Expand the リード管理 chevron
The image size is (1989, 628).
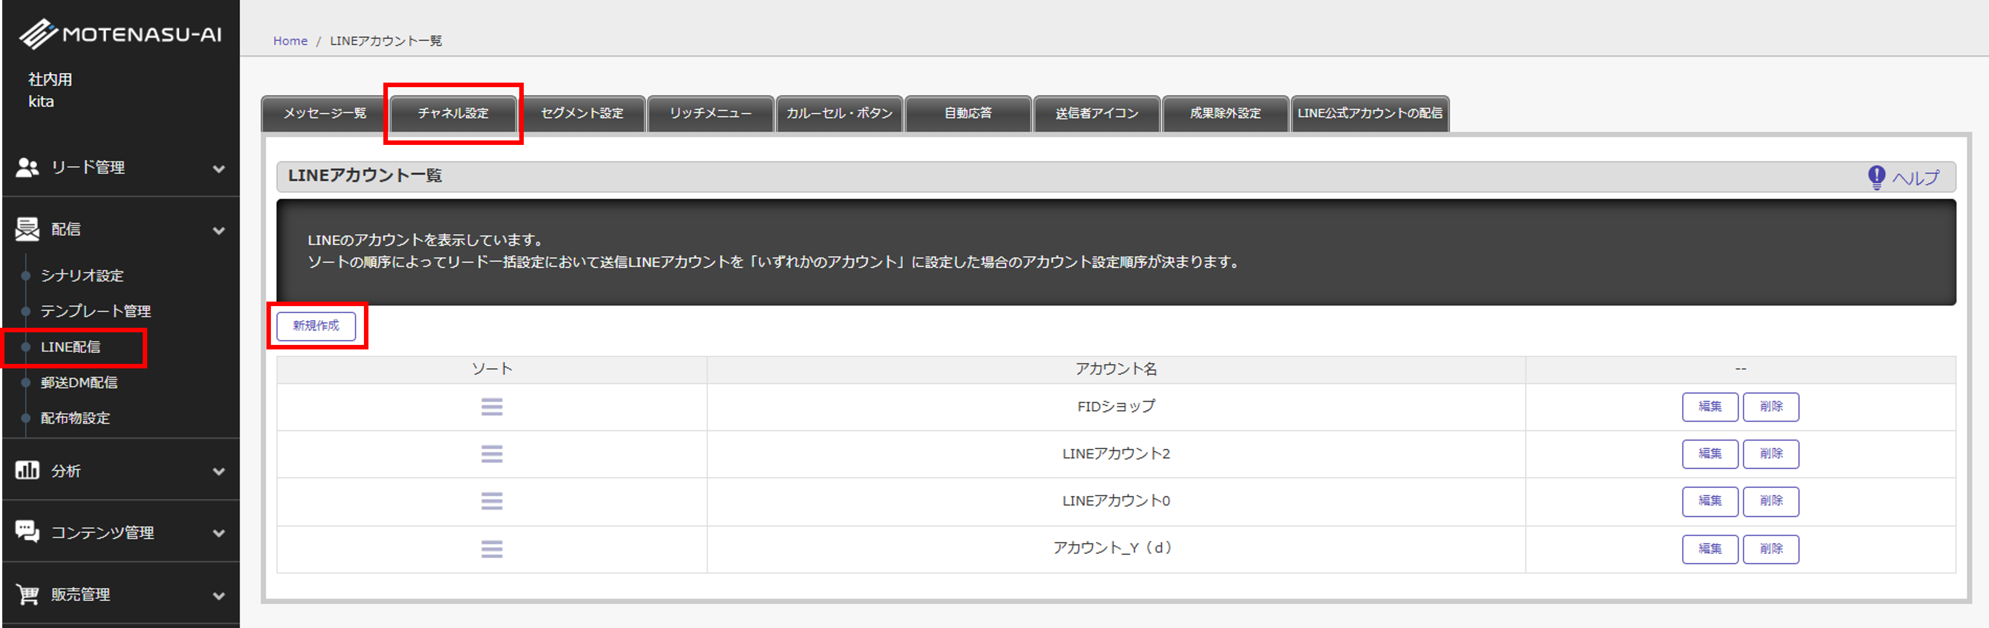pos(219,168)
